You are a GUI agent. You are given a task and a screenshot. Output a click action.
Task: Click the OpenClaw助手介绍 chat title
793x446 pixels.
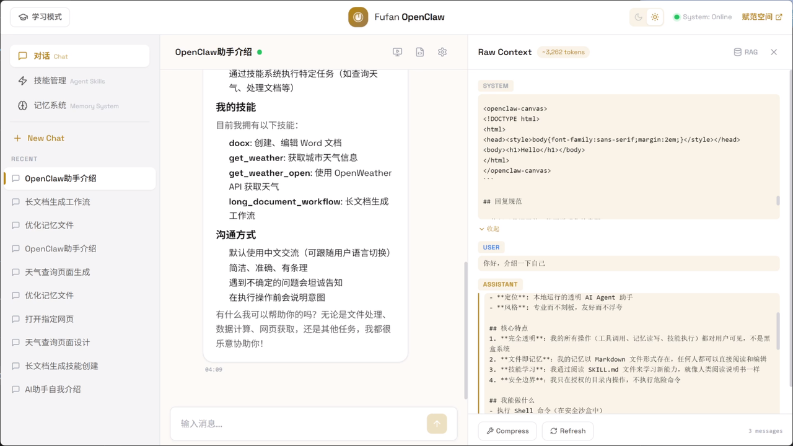click(214, 52)
